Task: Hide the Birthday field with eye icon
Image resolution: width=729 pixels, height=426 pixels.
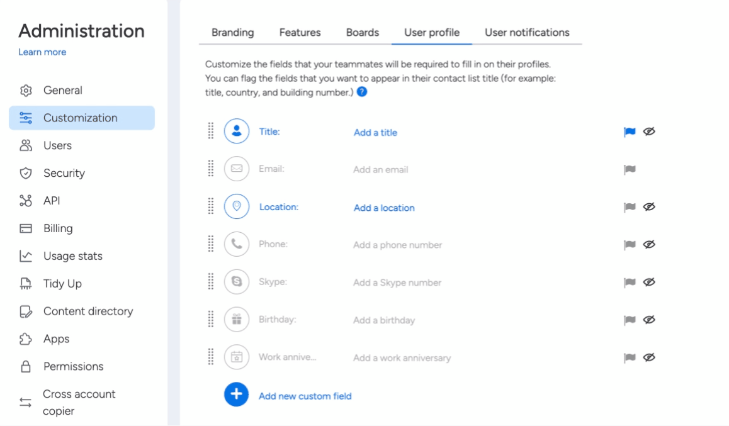Action: point(649,320)
